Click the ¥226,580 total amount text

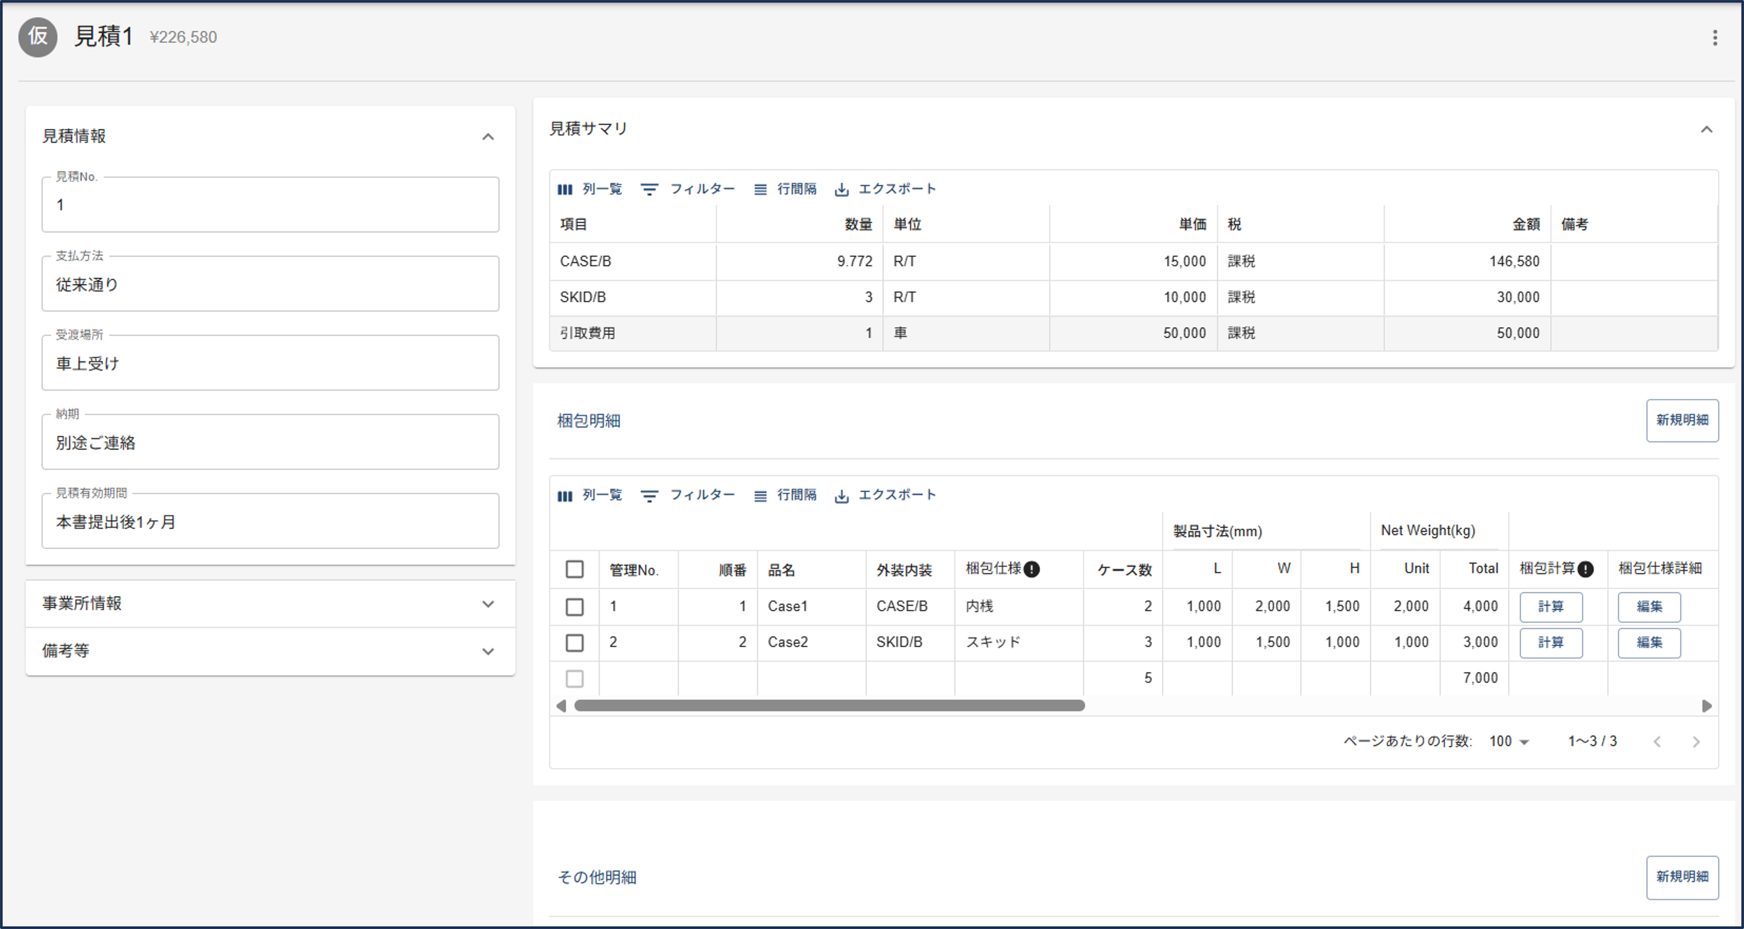pos(183,37)
